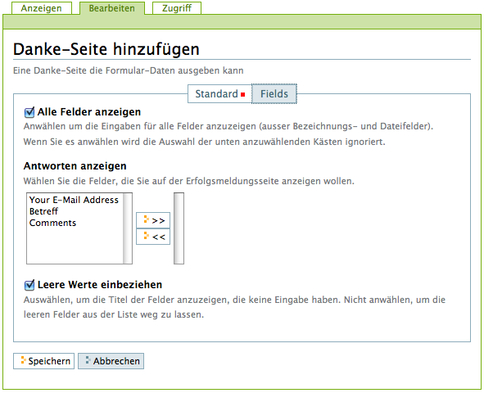
Task: Select 'Comments' in the fields list
Action: 52,223
